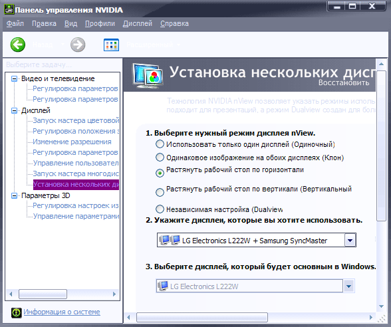Image resolution: width=391 pixels, height=327 pixels.
Task: Open the Файл menu
Action: pyautogui.click(x=15, y=24)
